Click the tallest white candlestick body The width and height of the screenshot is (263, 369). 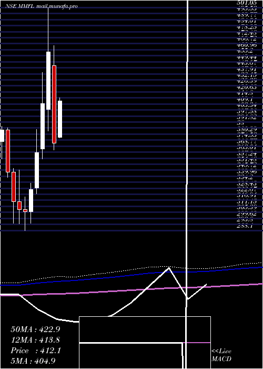[48, 81]
